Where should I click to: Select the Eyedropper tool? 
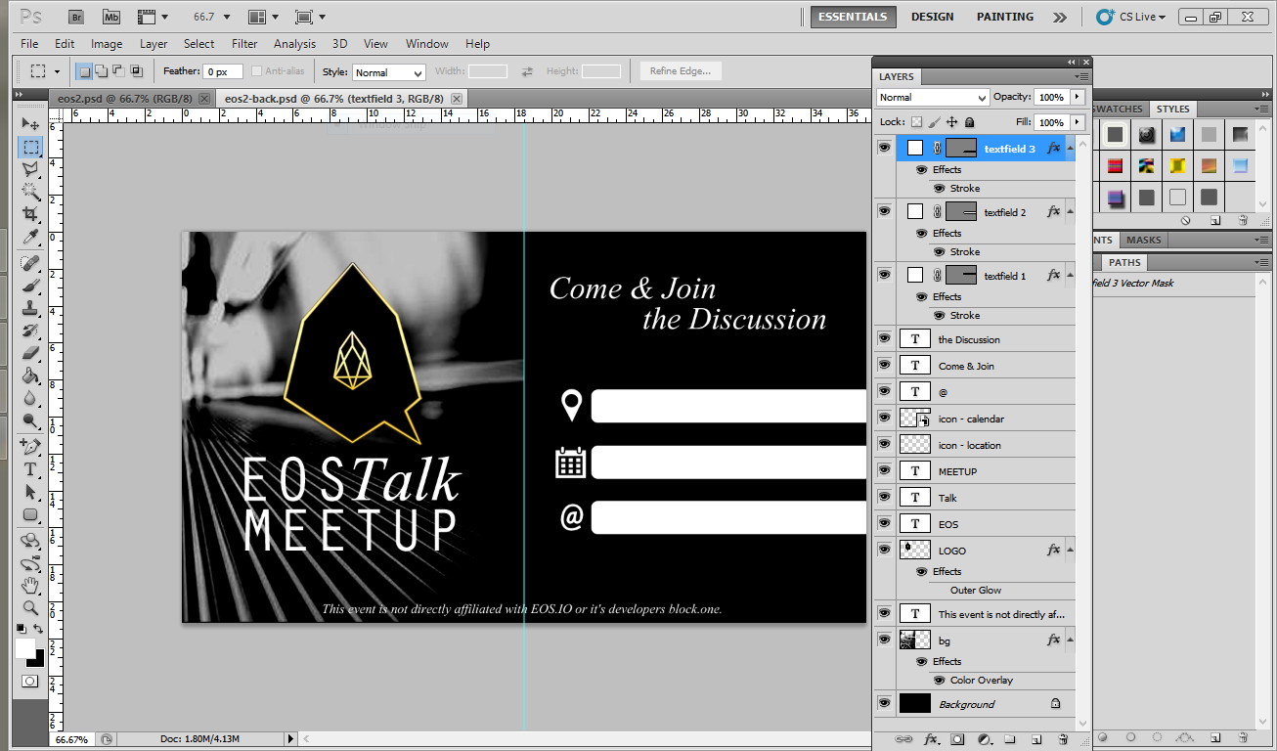click(30, 237)
